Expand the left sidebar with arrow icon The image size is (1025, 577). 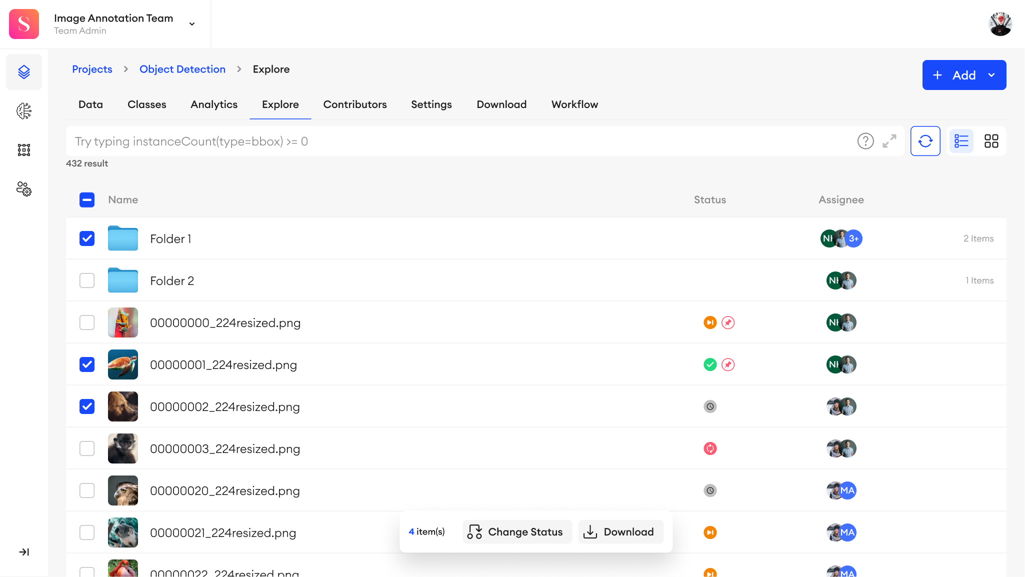[x=24, y=552]
